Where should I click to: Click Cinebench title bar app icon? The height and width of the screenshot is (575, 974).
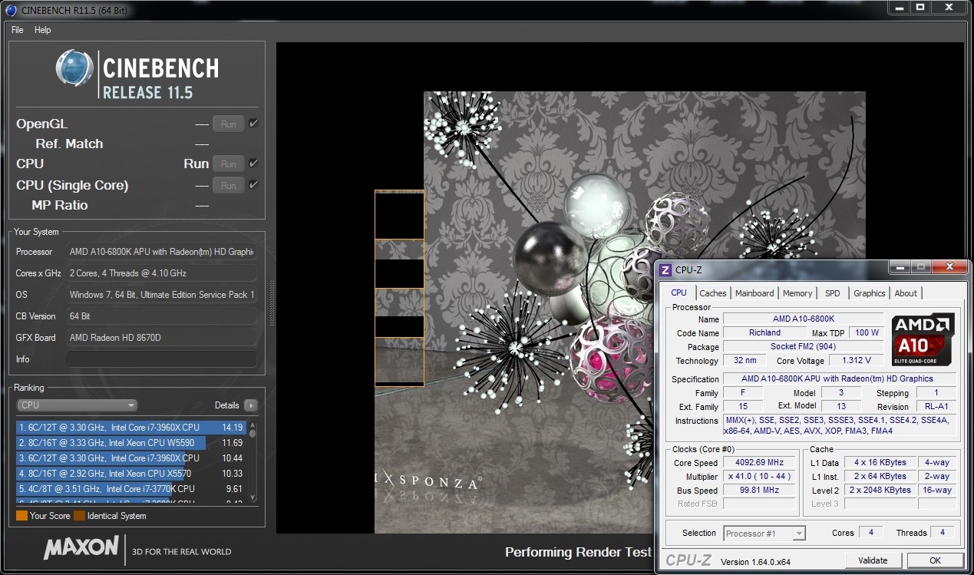(10, 9)
